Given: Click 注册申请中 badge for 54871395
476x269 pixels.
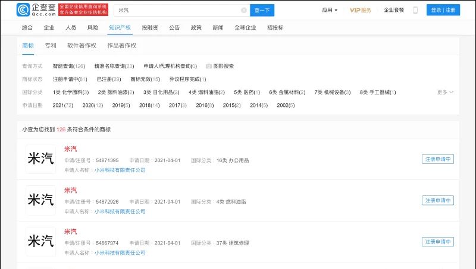Looking at the screenshot, I should point(438,159).
